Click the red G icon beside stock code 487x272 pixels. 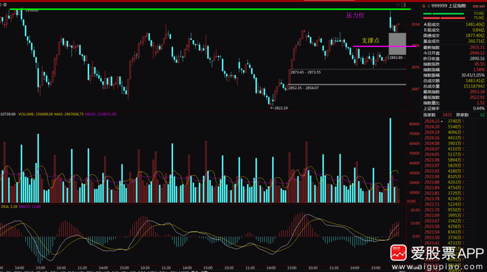pos(424,5)
